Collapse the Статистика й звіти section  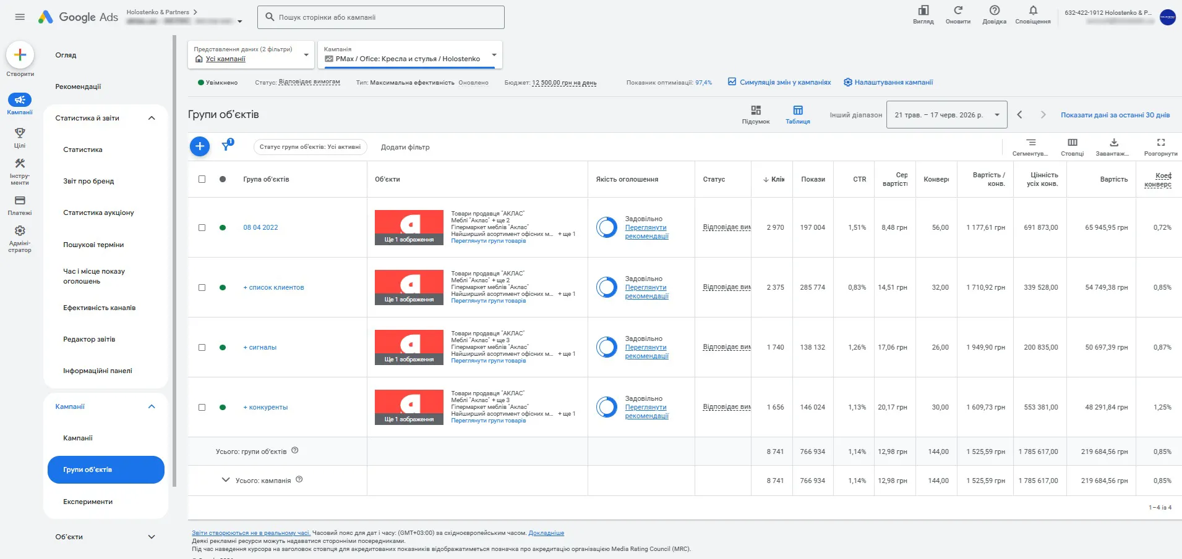pos(152,118)
